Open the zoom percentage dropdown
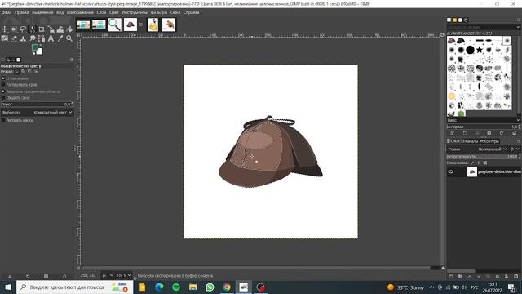This screenshot has width=522, height=294. [124, 276]
